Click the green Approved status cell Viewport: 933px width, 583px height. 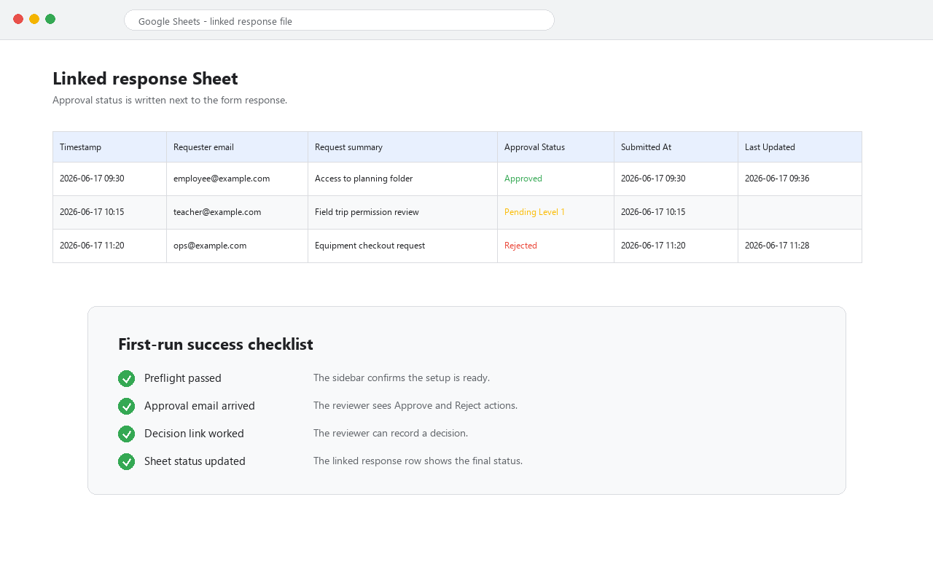coord(555,179)
